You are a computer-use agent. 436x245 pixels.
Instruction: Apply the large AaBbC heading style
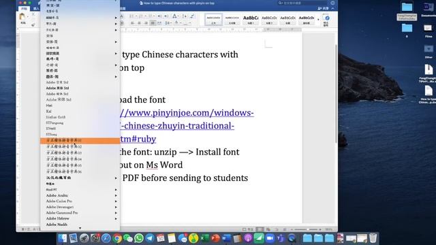click(251, 20)
